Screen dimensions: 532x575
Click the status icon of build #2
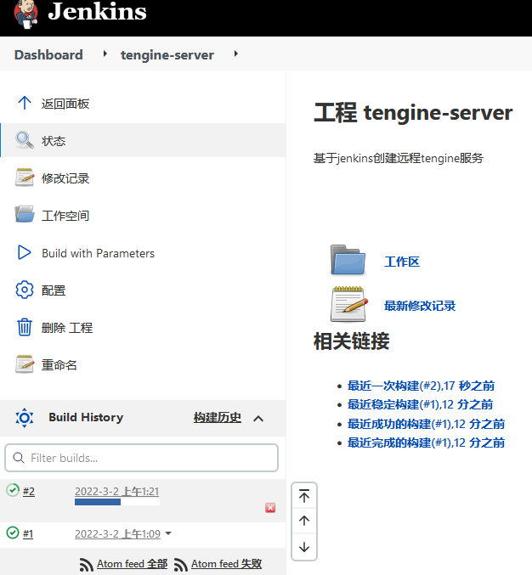tap(13, 490)
